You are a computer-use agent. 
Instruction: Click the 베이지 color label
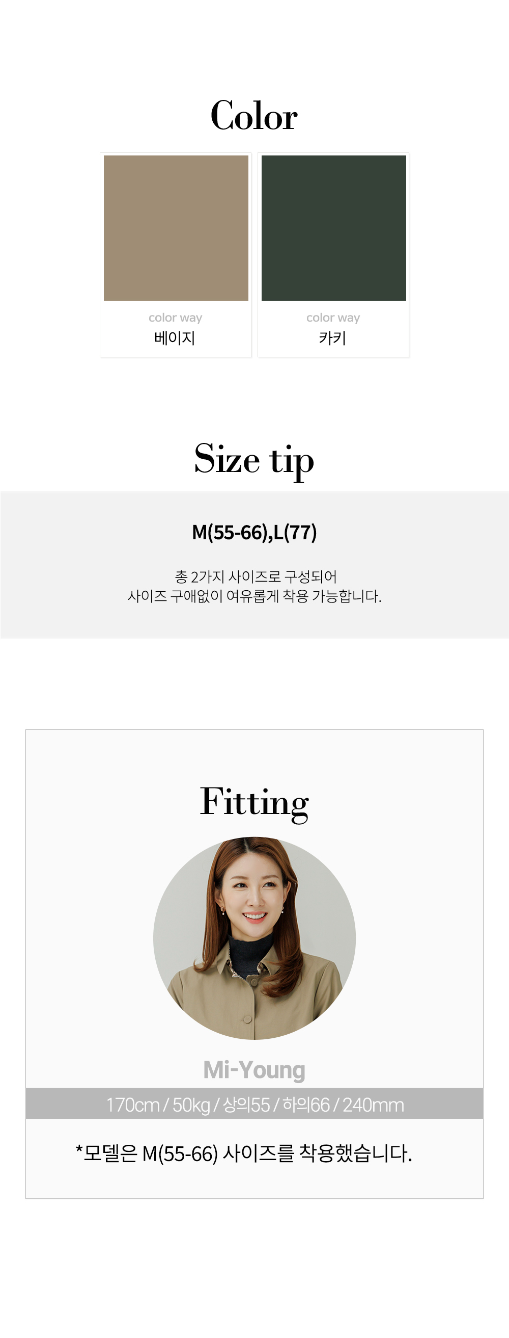pyautogui.click(x=175, y=338)
